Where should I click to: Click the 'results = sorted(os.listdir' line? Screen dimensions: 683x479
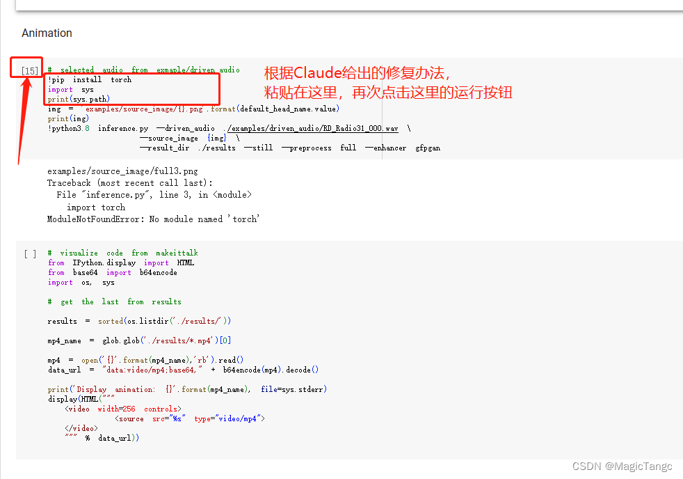tap(139, 321)
